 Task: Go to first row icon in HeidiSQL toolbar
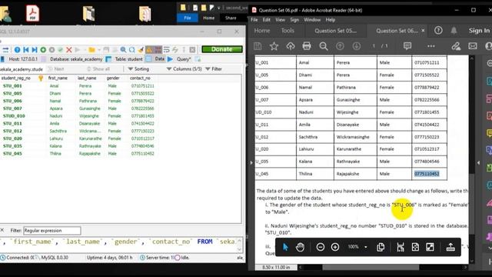pyautogui.click(x=25, y=49)
